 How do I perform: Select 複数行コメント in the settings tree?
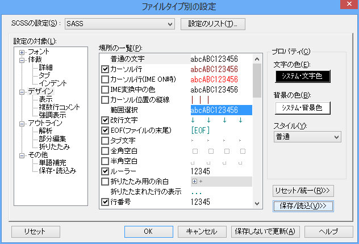click(x=60, y=107)
